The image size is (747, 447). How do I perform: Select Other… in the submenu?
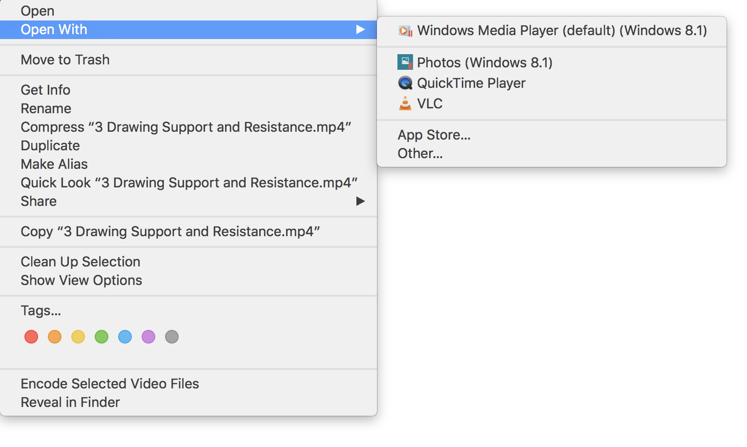click(x=552, y=153)
